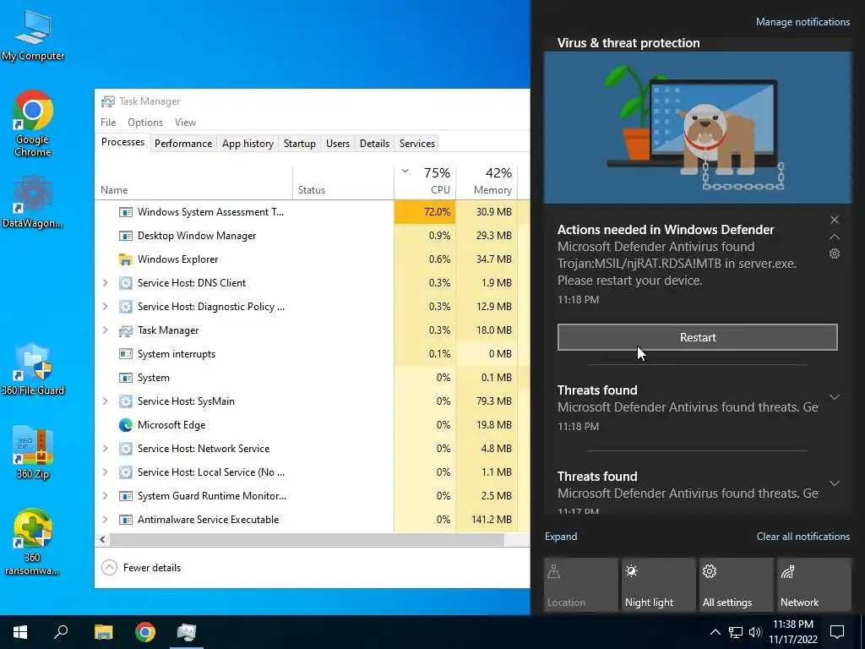The image size is (865, 649).
Task: Expand the Task Manager process row
Action: pyautogui.click(x=106, y=330)
